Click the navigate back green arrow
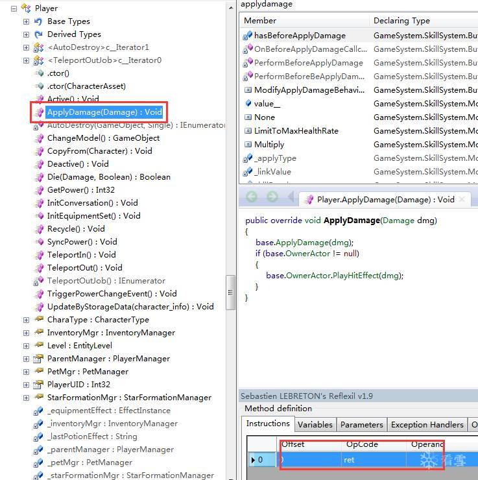Screen dimensions: 478x480 click(x=252, y=197)
